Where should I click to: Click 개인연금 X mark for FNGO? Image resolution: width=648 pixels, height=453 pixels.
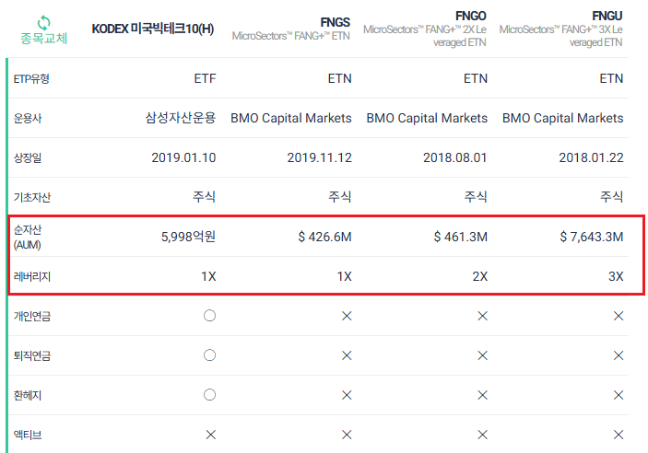[x=482, y=317]
